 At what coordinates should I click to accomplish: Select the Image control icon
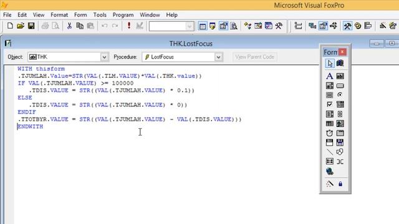click(340, 123)
